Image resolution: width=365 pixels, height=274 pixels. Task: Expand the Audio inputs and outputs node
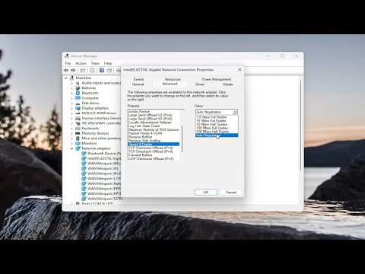71,83
